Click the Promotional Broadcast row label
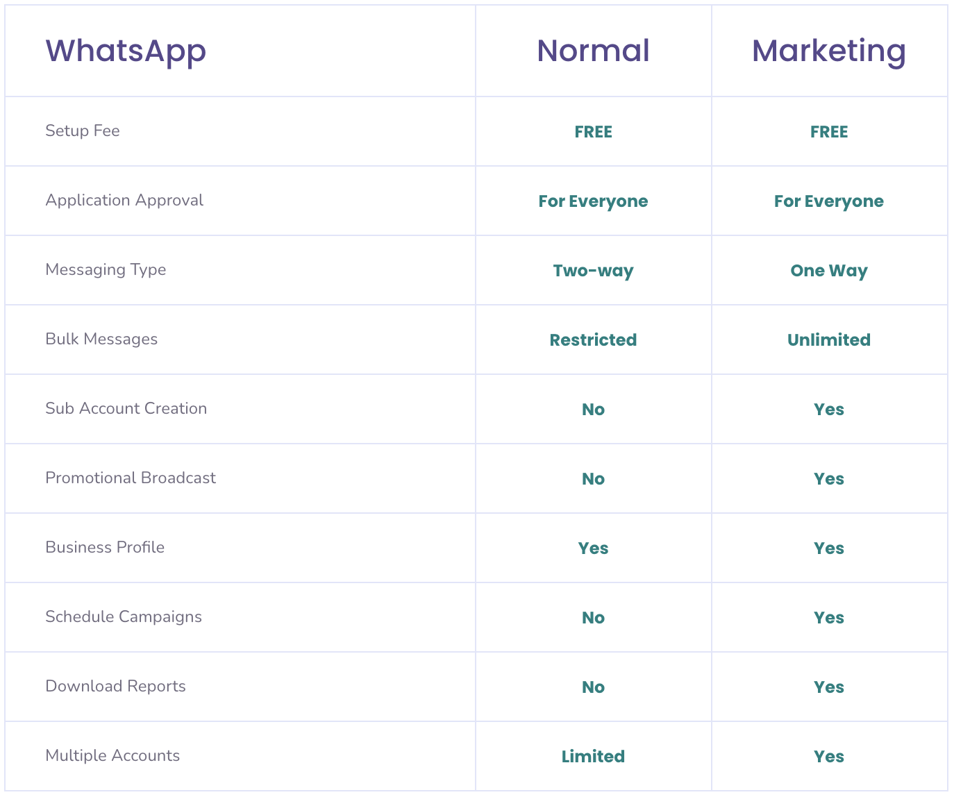 pyautogui.click(x=131, y=478)
